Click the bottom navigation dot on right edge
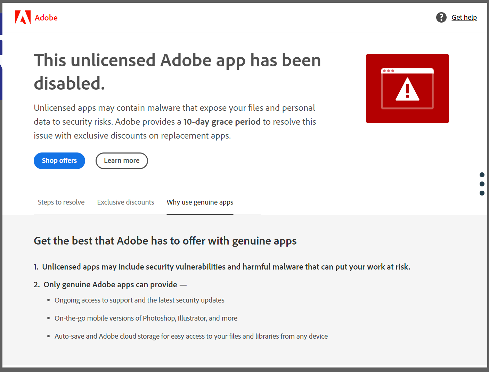Screen dimensions: 489x372 482,193
